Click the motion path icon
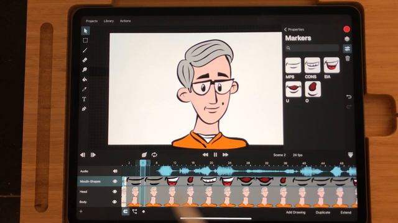 (134, 211)
